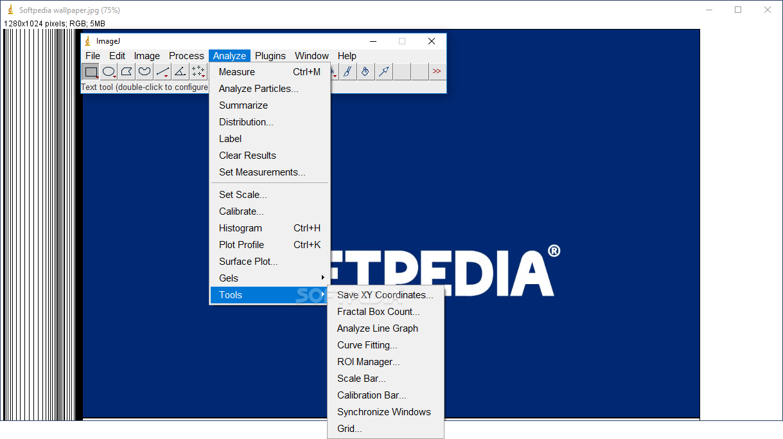Image resolution: width=783 pixels, height=439 pixels.
Task: Minimize the ImageJ toolbar window
Action: point(373,41)
